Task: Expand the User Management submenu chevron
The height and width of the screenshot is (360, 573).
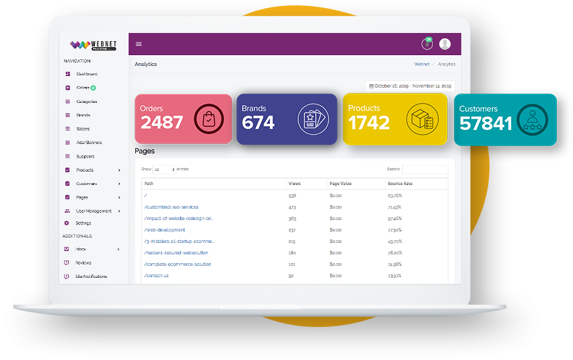Action: [x=119, y=211]
